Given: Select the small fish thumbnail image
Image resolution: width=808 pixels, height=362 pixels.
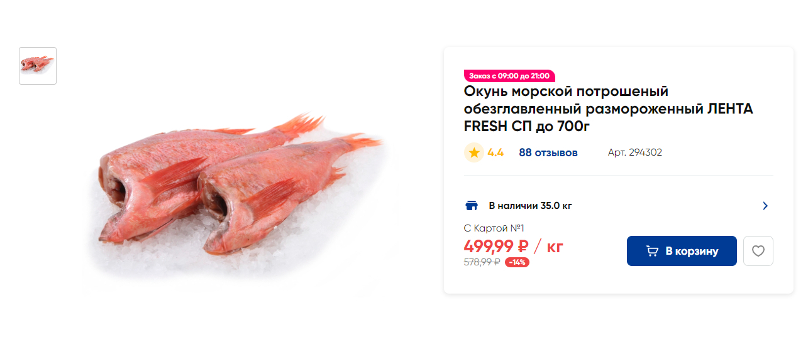Looking at the screenshot, I should [38, 66].
